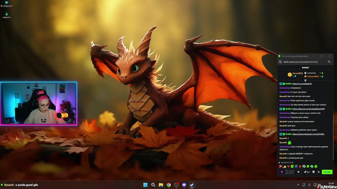Screen dimensions: 337x189
Task: Click the chat scrollbar
Action: 333,137
